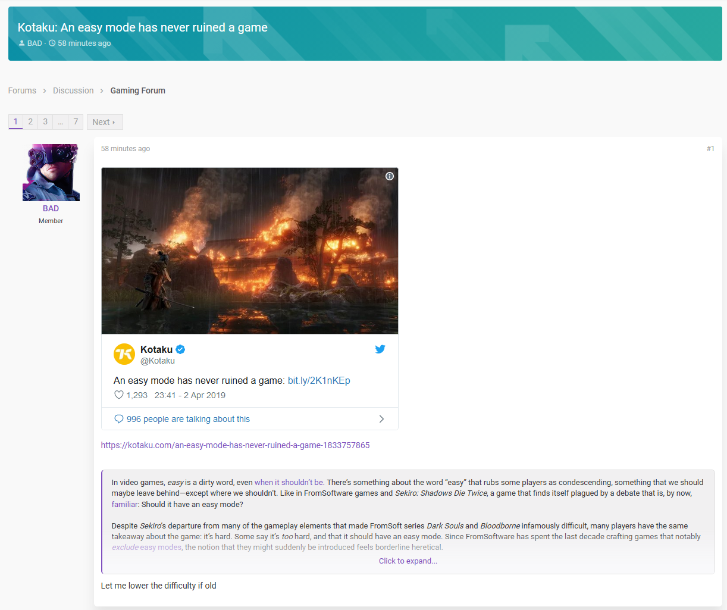Open the Sekiro burning building tweet image
The height and width of the screenshot is (610, 727).
tap(250, 251)
